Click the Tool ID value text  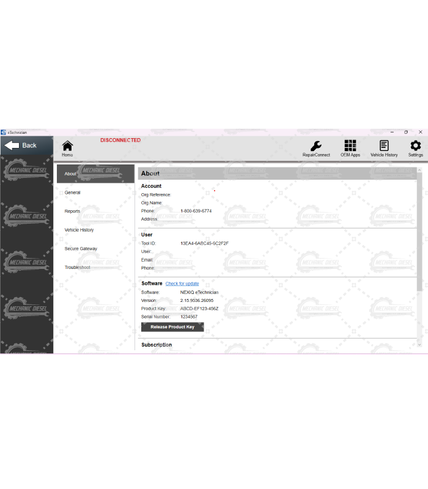point(204,243)
